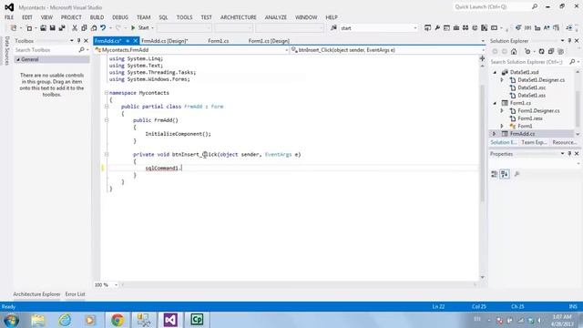Open the TOOLS menu
The height and width of the screenshot is (328, 583).
coord(184,17)
